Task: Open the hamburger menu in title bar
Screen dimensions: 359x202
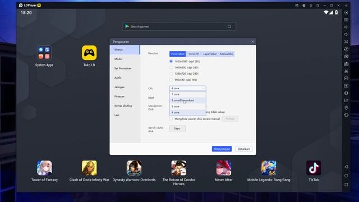Action: click(311, 5)
